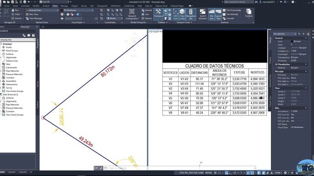This screenshot has width=314, height=176.
Task: Expand the Visual Styles panel
Action: pos(78,22)
